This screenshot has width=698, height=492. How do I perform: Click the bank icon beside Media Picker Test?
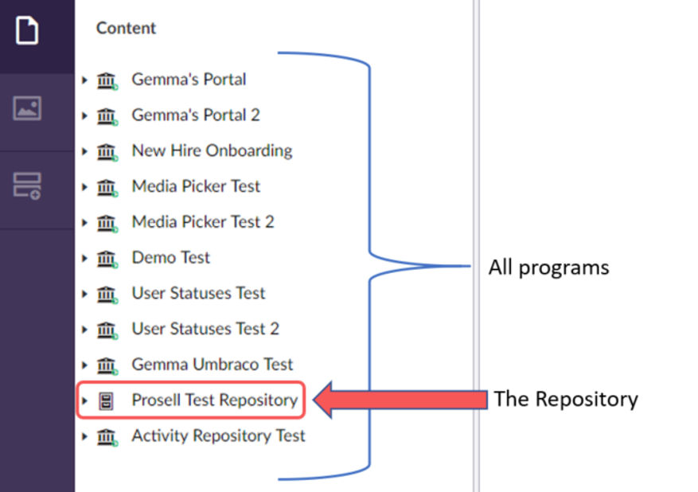pyautogui.click(x=107, y=186)
